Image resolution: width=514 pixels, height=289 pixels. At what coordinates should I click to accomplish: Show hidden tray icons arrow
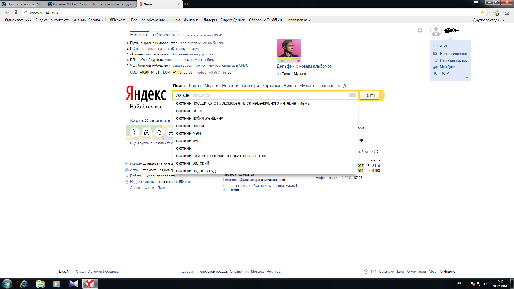tap(466, 284)
